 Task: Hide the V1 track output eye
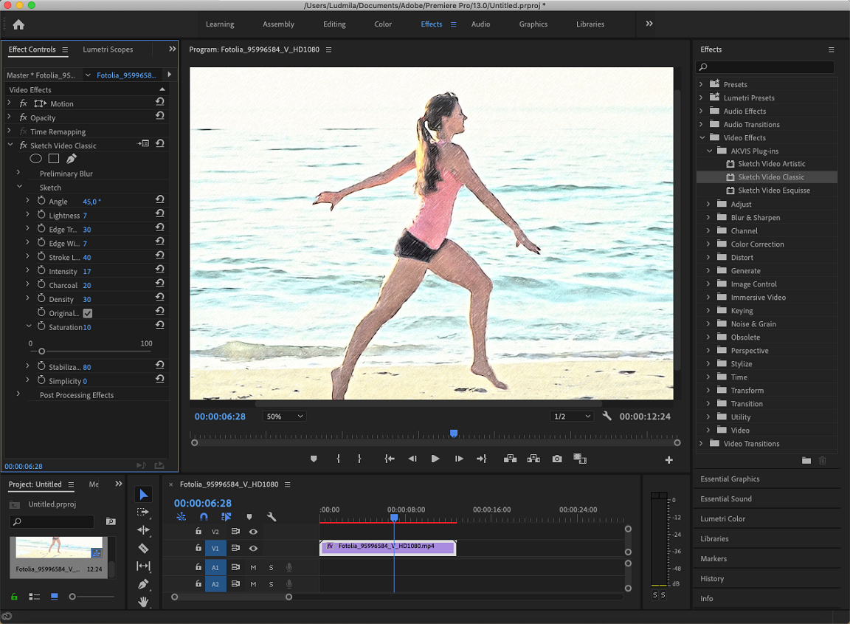pyautogui.click(x=253, y=548)
